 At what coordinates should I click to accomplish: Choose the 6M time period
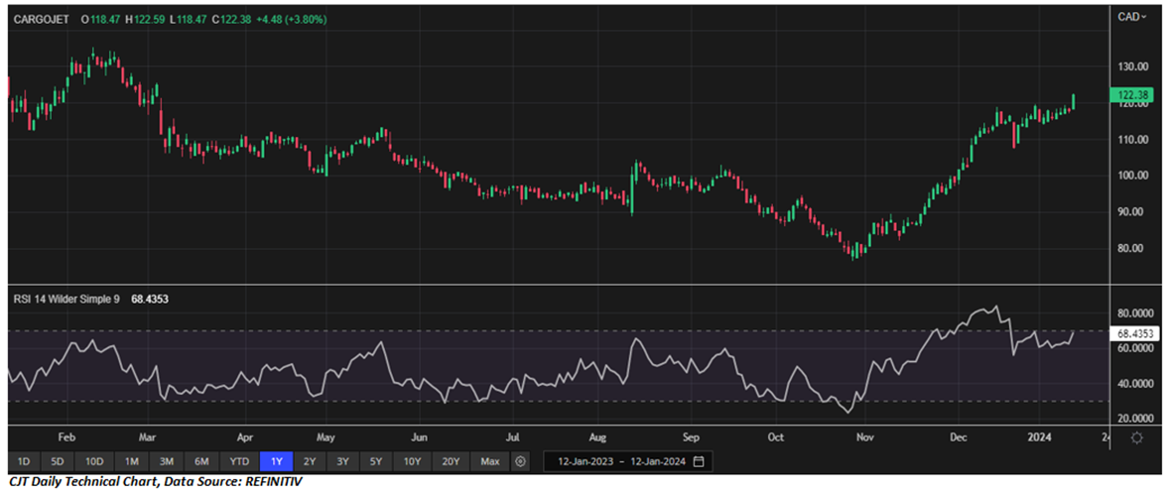click(x=201, y=462)
